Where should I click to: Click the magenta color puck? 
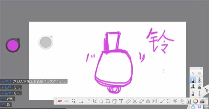click(13, 45)
